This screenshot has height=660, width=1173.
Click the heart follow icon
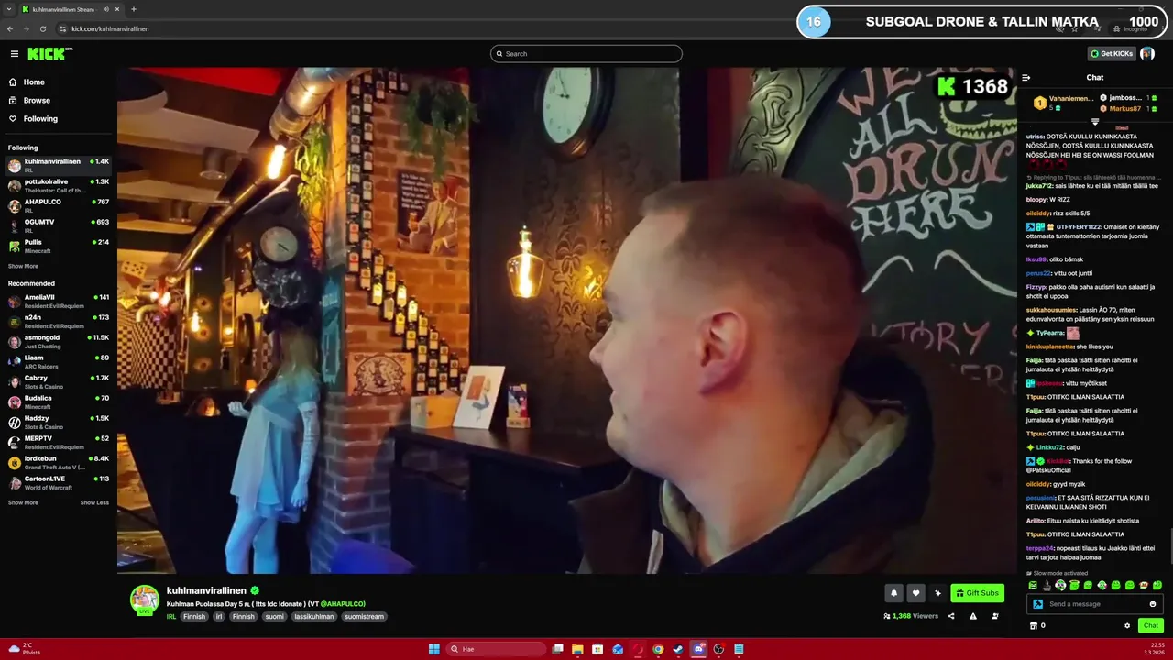pos(915,593)
